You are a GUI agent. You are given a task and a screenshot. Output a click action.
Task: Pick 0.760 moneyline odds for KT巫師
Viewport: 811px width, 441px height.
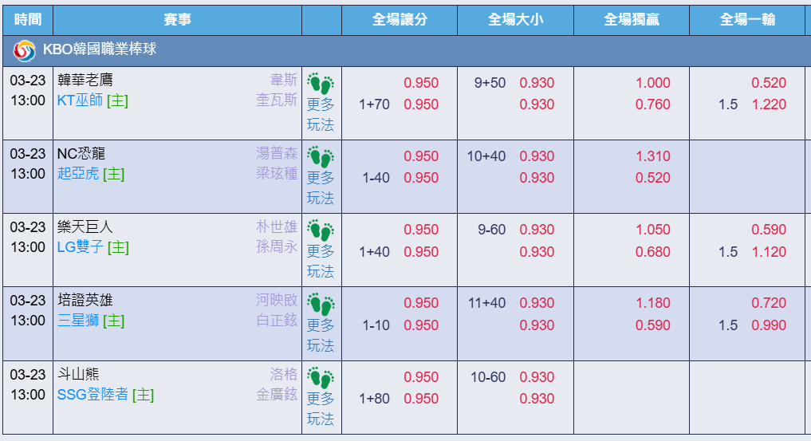[653, 104]
